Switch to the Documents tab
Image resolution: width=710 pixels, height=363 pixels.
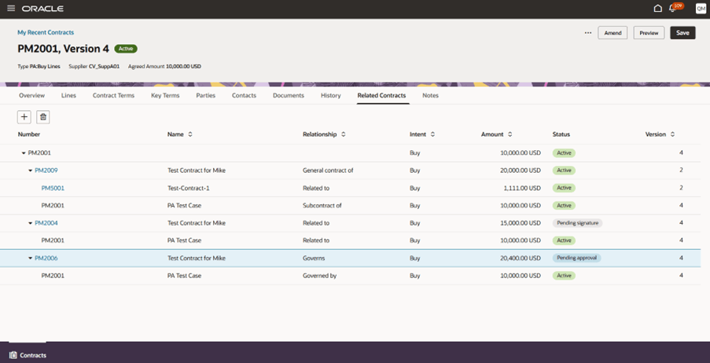288,95
